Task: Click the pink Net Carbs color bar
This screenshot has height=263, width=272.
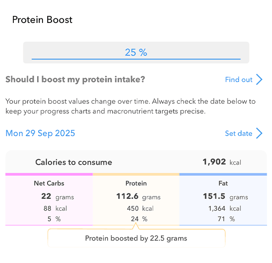Action: (49, 174)
